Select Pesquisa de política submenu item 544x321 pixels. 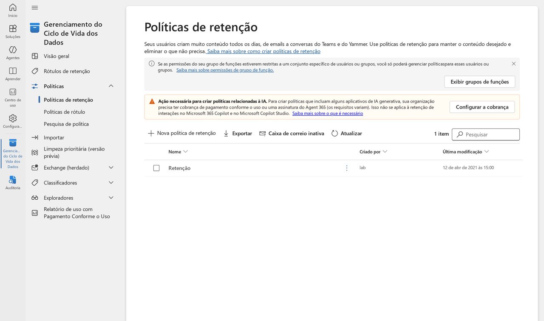point(66,124)
